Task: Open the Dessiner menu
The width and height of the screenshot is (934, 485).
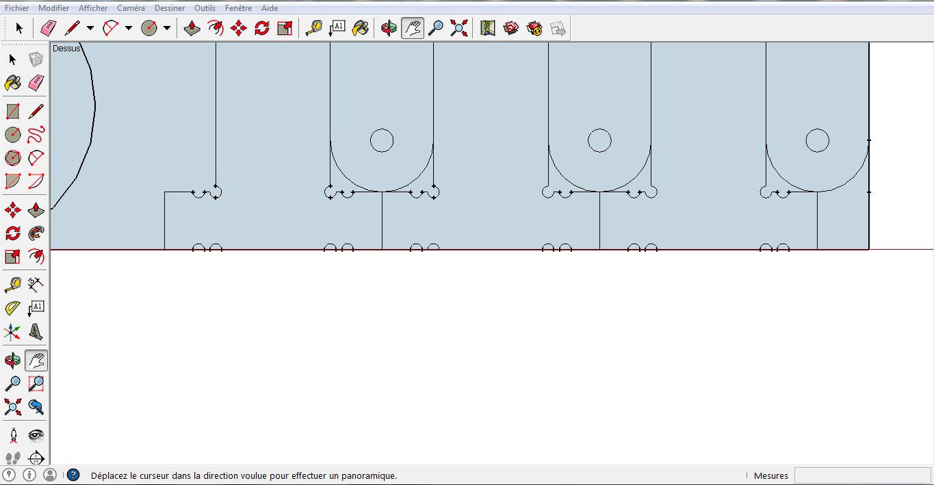Action: [170, 8]
